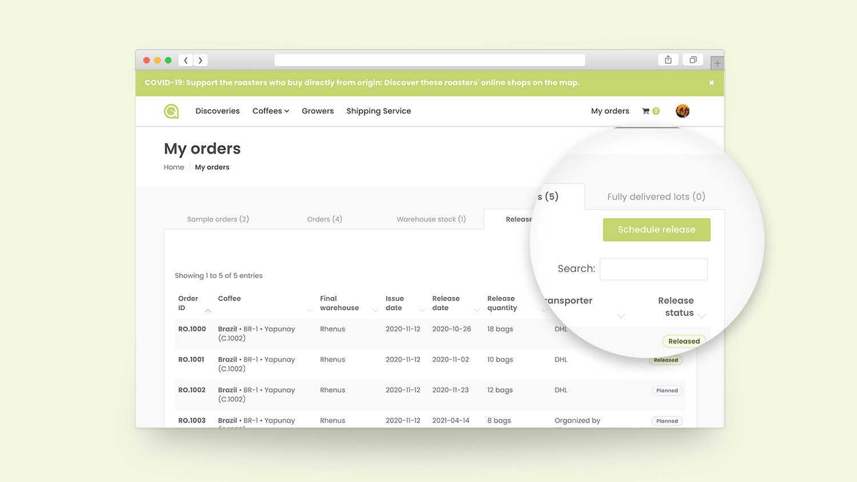The width and height of the screenshot is (857, 482).
Task: Open Discoveries in the navigation
Action: pyautogui.click(x=218, y=111)
